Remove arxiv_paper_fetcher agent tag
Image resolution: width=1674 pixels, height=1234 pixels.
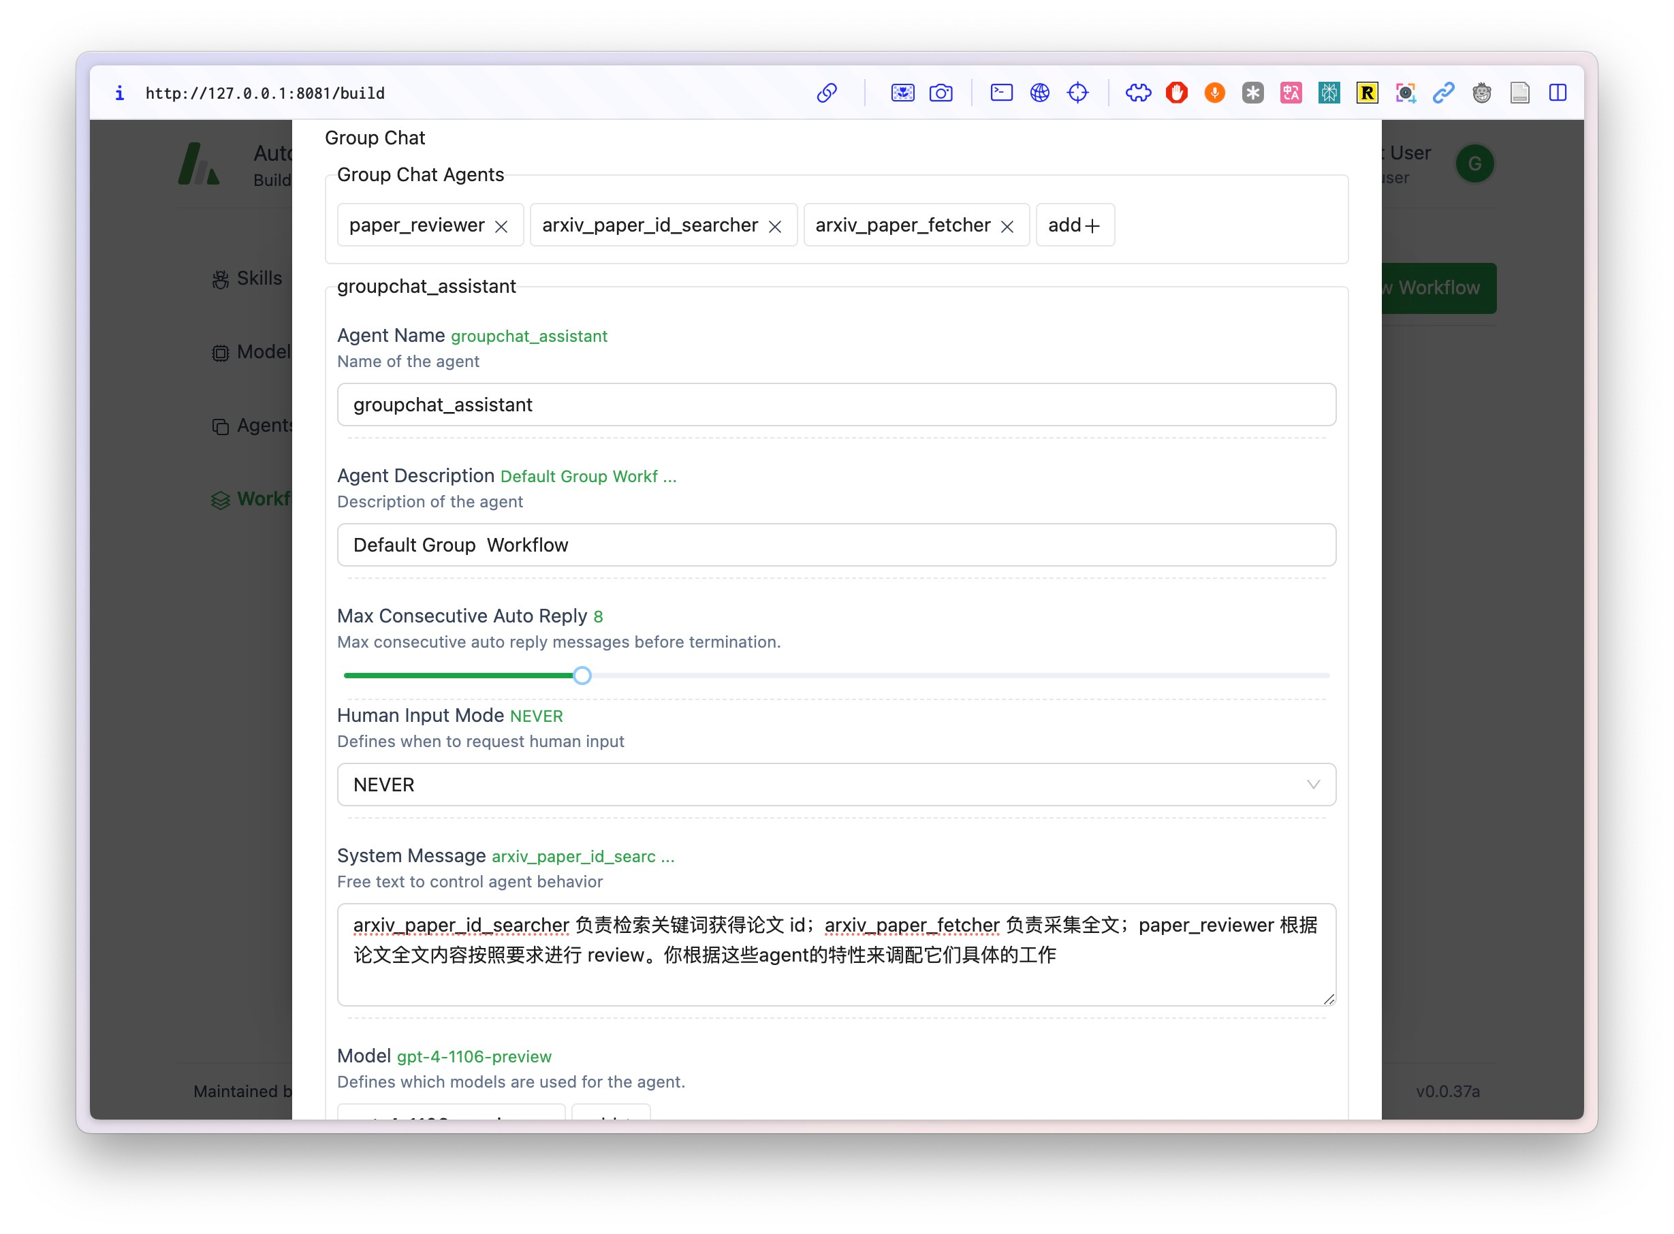(x=1007, y=226)
